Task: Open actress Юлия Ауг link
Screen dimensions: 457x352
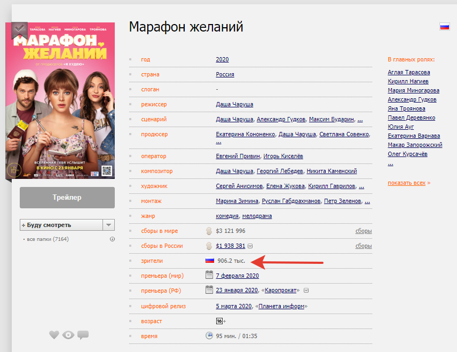Action: click(400, 127)
